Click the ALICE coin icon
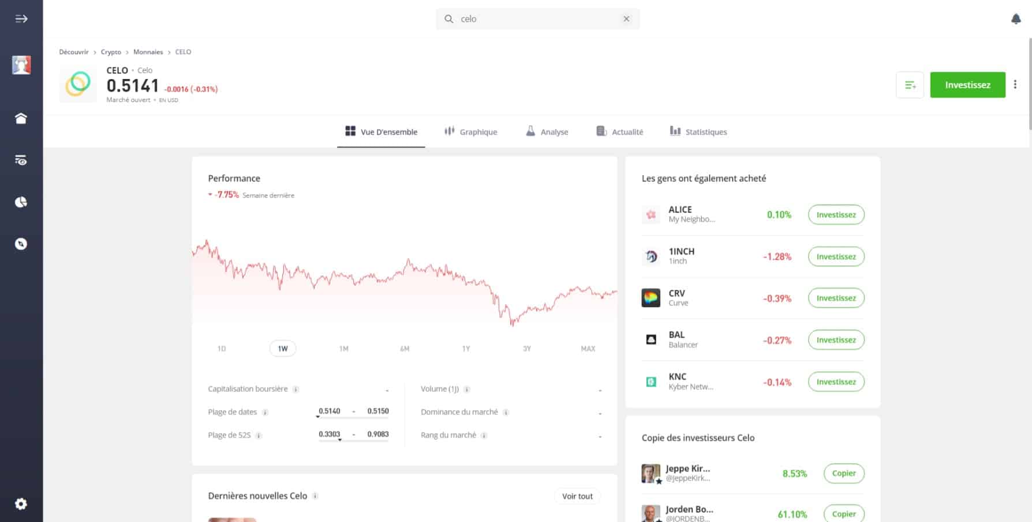 (x=651, y=214)
